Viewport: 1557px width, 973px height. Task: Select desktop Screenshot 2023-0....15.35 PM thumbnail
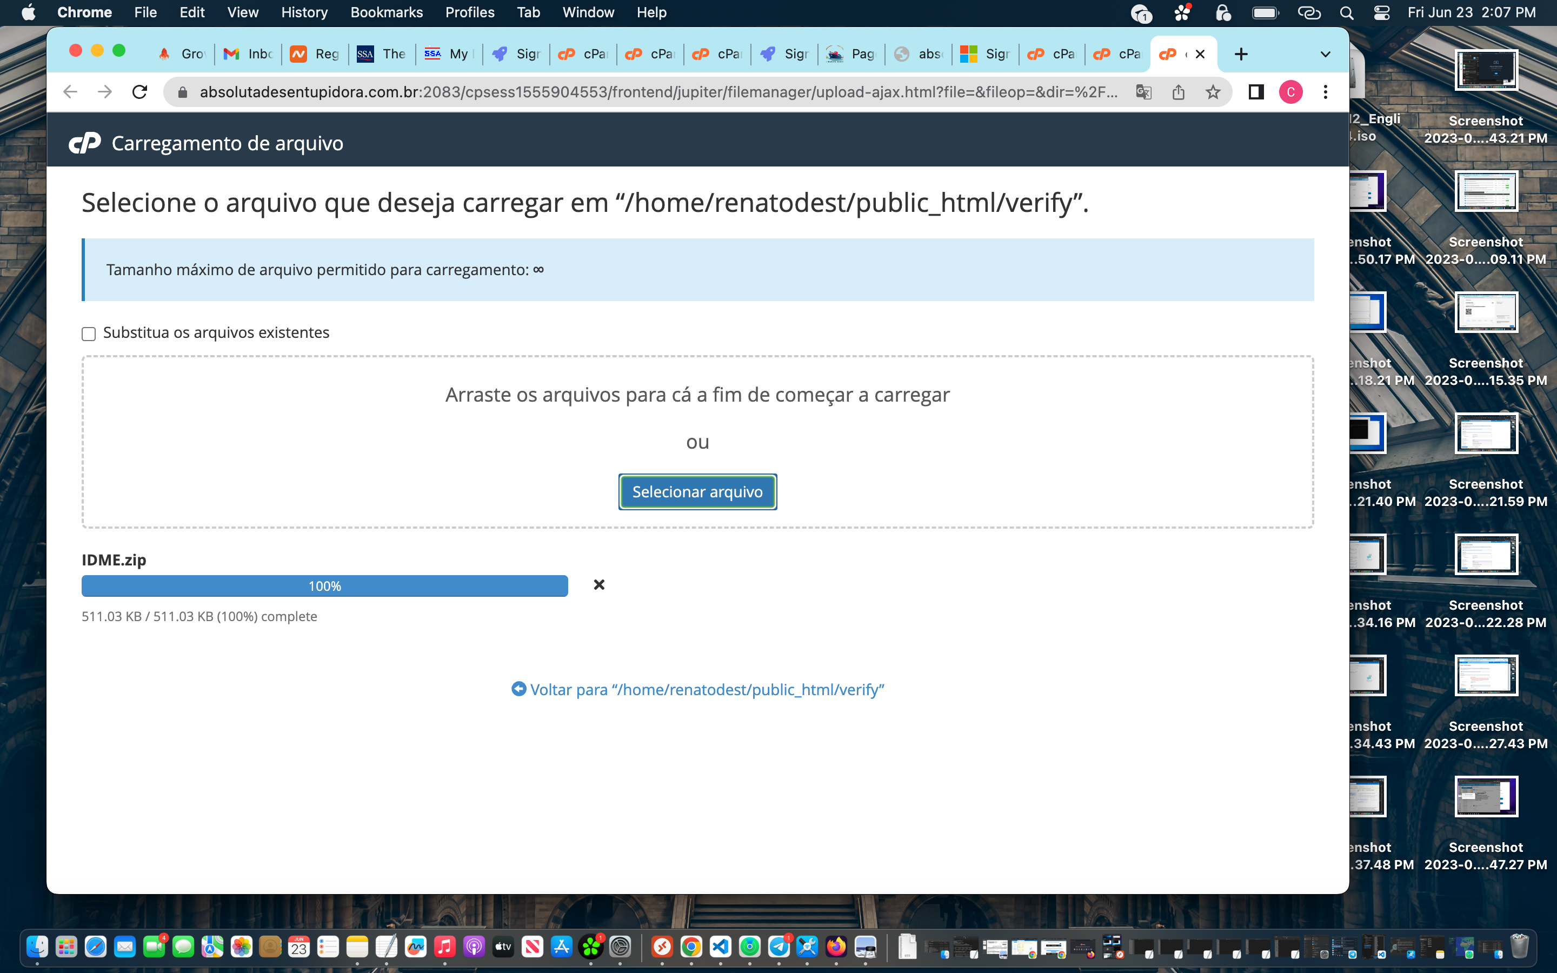point(1486,312)
